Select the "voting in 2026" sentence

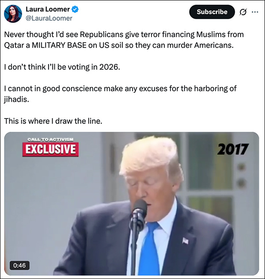pyautogui.click(x=62, y=67)
